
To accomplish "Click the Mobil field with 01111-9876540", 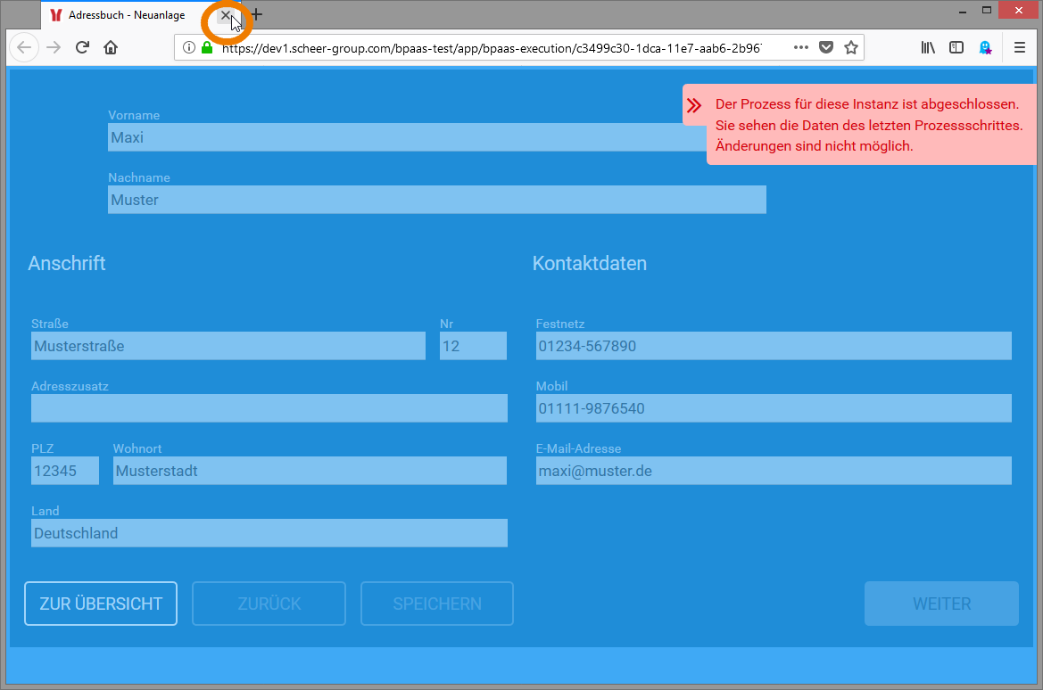I will (x=774, y=409).
